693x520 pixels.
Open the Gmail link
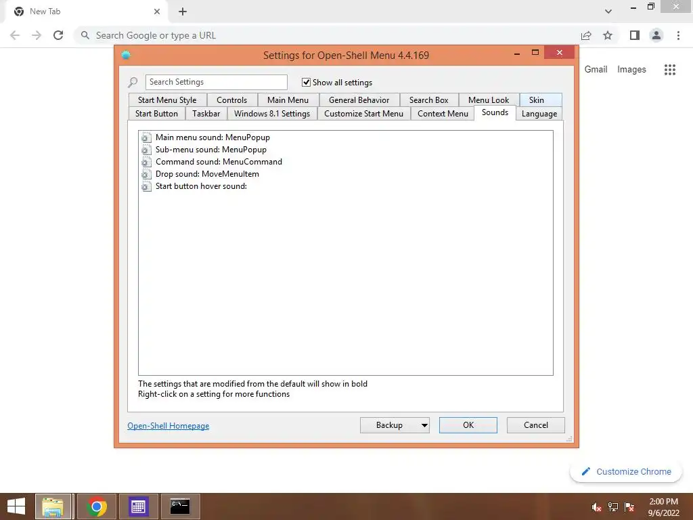596,70
